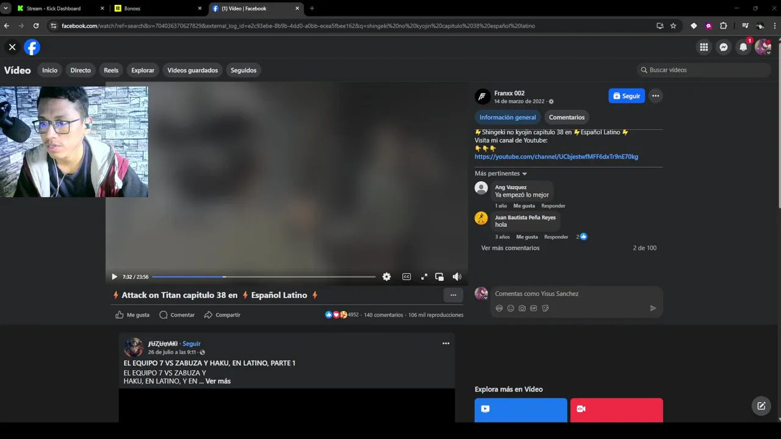Expand Más pertinentes comment sorting dropdown
This screenshot has height=439, width=781.
(x=500, y=174)
